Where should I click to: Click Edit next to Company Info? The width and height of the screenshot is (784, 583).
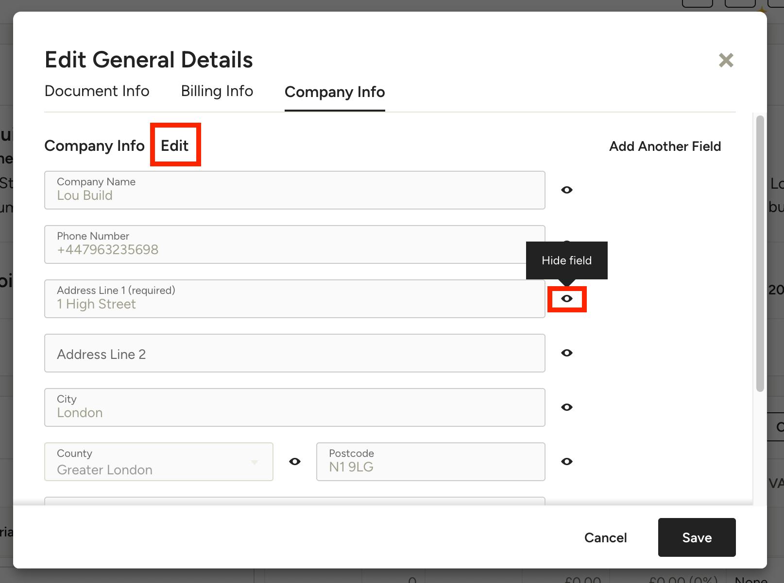[x=175, y=146]
